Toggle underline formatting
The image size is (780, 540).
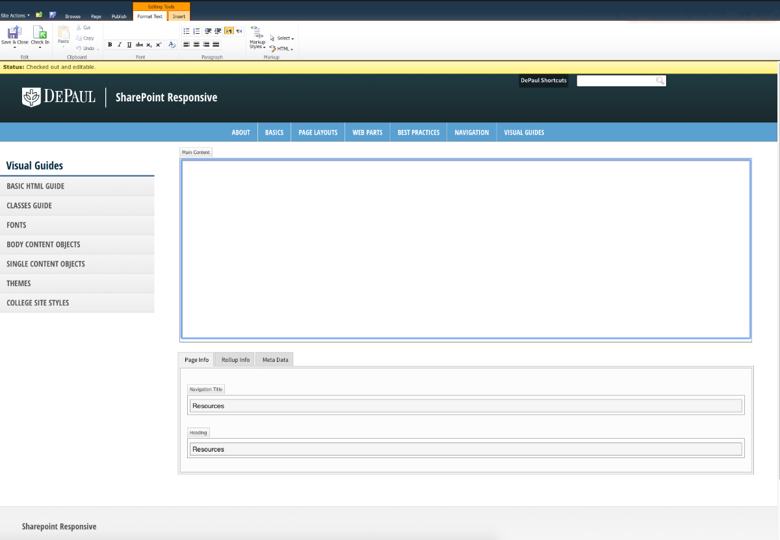coord(129,45)
